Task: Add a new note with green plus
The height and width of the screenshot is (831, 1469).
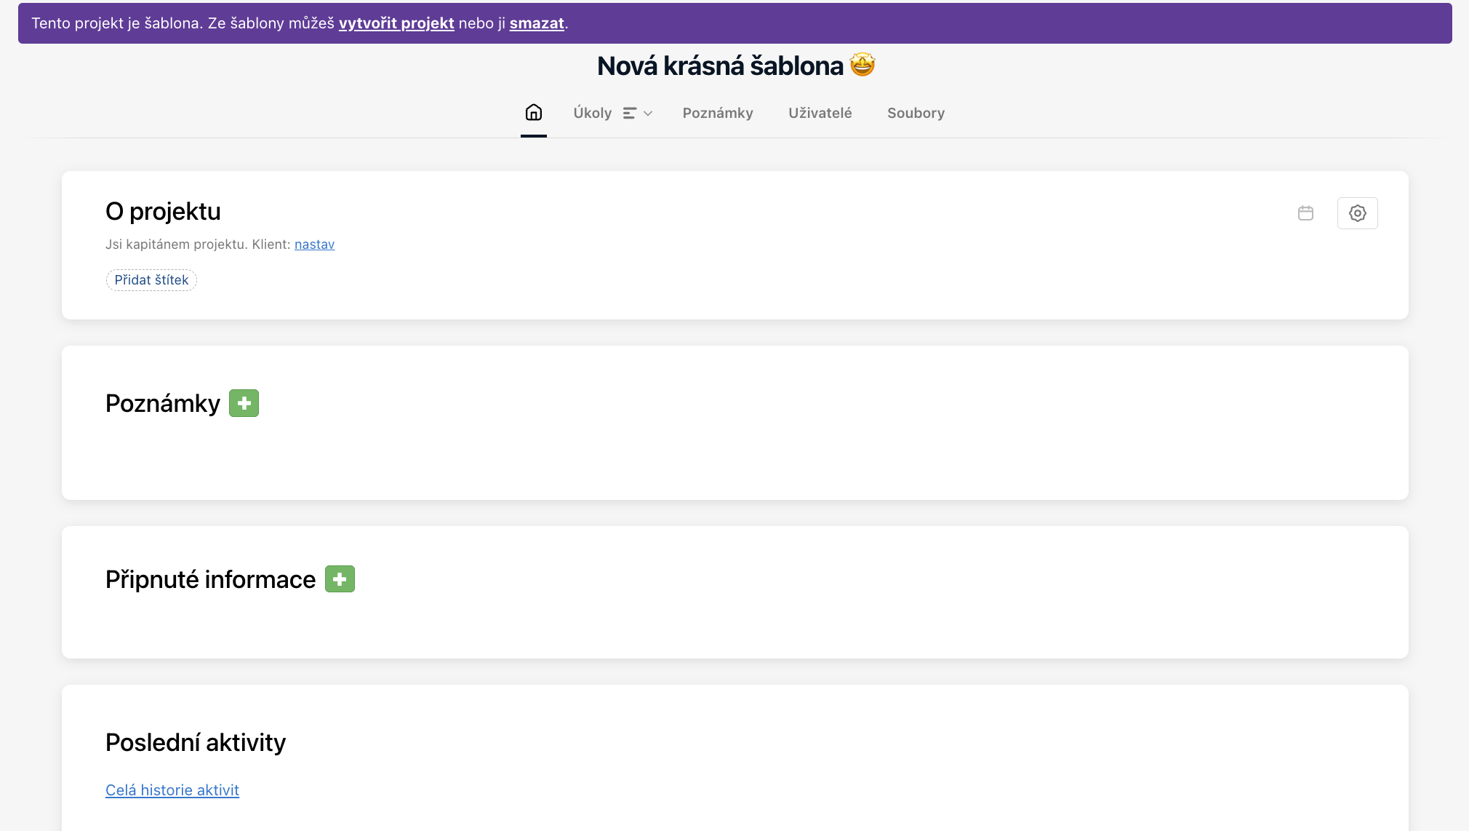Action: pyautogui.click(x=244, y=403)
